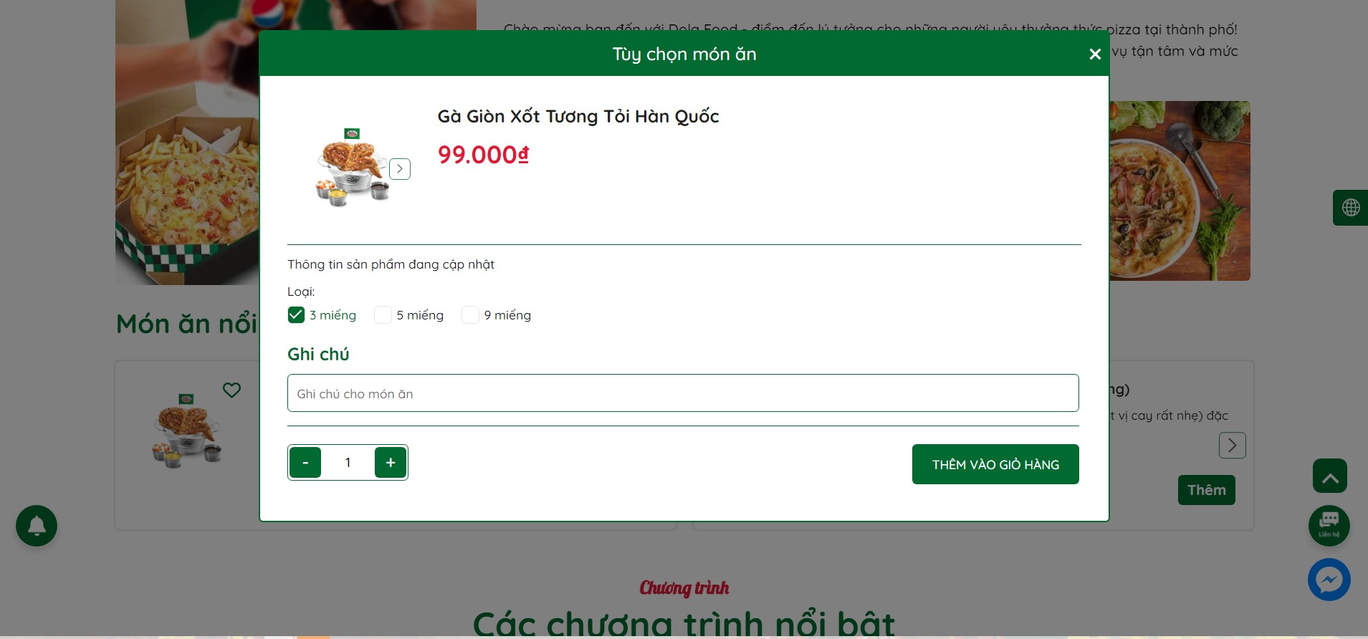Click the Ghi chú cho món ăn field
This screenshot has width=1368, height=639.
683,393
